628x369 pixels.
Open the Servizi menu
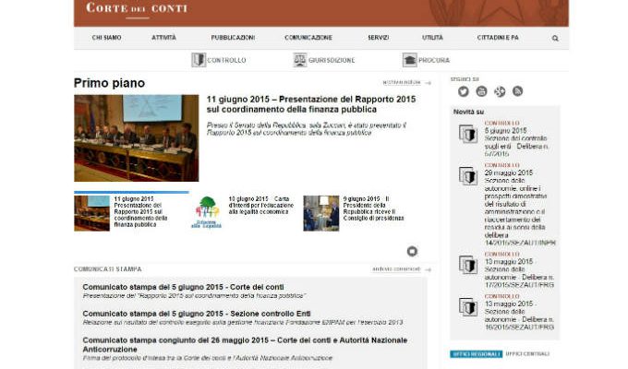tap(379, 38)
